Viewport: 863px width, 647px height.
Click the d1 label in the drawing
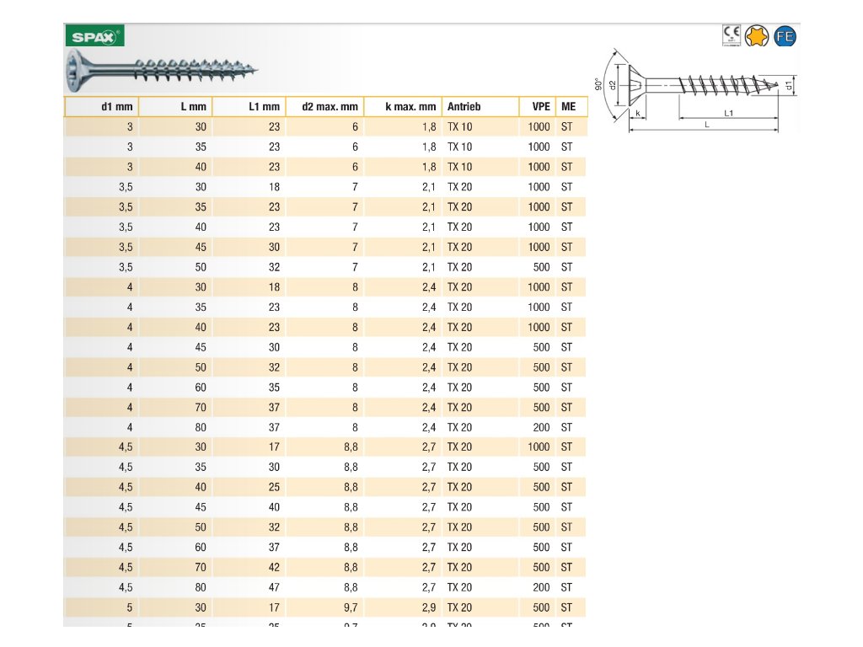[789, 85]
